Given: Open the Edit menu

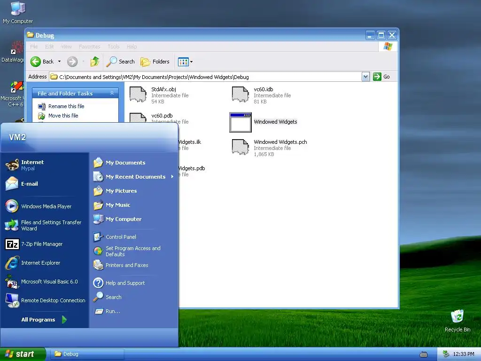Looking at the screenshot, I should (49, 47).
